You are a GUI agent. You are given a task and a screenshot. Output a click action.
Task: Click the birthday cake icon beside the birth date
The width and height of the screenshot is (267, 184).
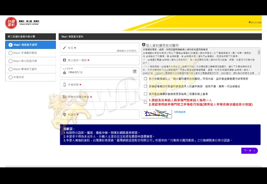64,72
